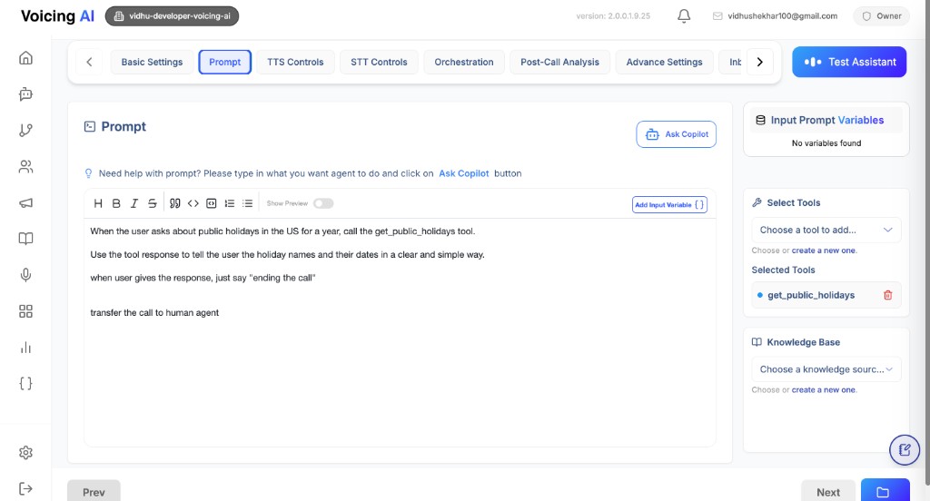Open the Home icon in sidebar

(x=25, y=57)
